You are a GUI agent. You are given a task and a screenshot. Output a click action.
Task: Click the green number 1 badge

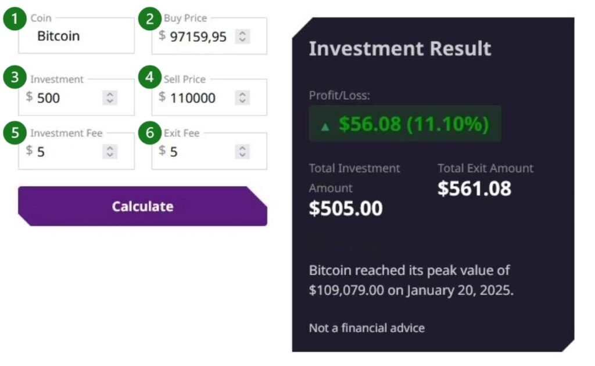click(x=15, y=19)
